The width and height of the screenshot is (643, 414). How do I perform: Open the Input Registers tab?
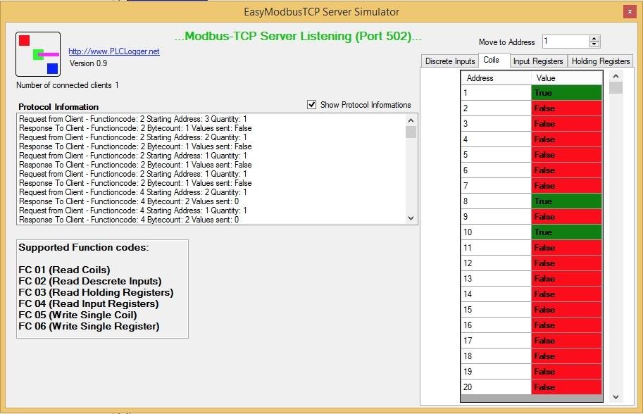click(x=538, y=61)
